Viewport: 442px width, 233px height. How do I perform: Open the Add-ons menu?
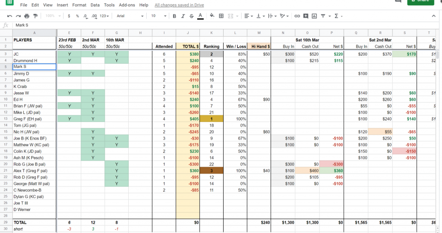pyautogui.click(x=126, y=5)
